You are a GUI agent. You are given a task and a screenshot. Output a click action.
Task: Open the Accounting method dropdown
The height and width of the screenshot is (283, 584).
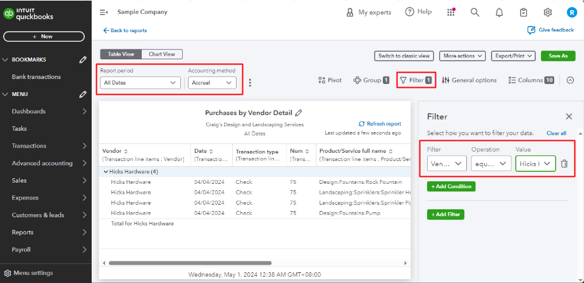[213, 83]
